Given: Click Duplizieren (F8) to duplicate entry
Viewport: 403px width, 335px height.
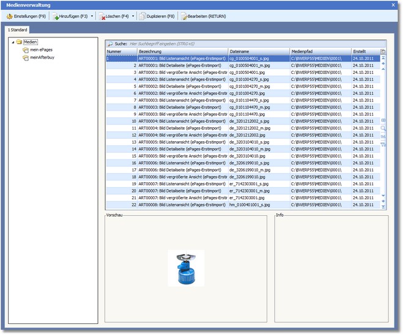Looking at the screenshot, I should tap(157, 17).
